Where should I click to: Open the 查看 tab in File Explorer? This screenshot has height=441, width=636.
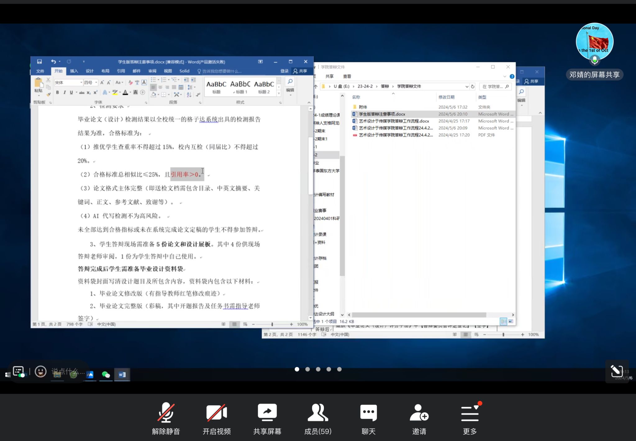click(347, 76)
